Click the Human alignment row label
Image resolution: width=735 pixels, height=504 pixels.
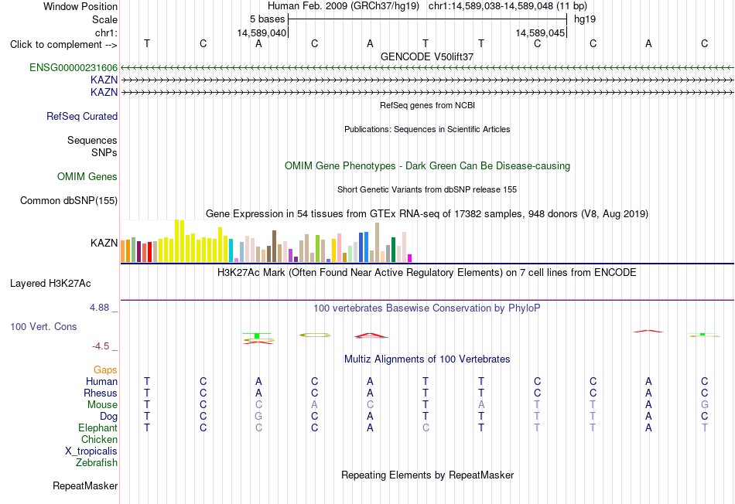[x=101, y=382]
